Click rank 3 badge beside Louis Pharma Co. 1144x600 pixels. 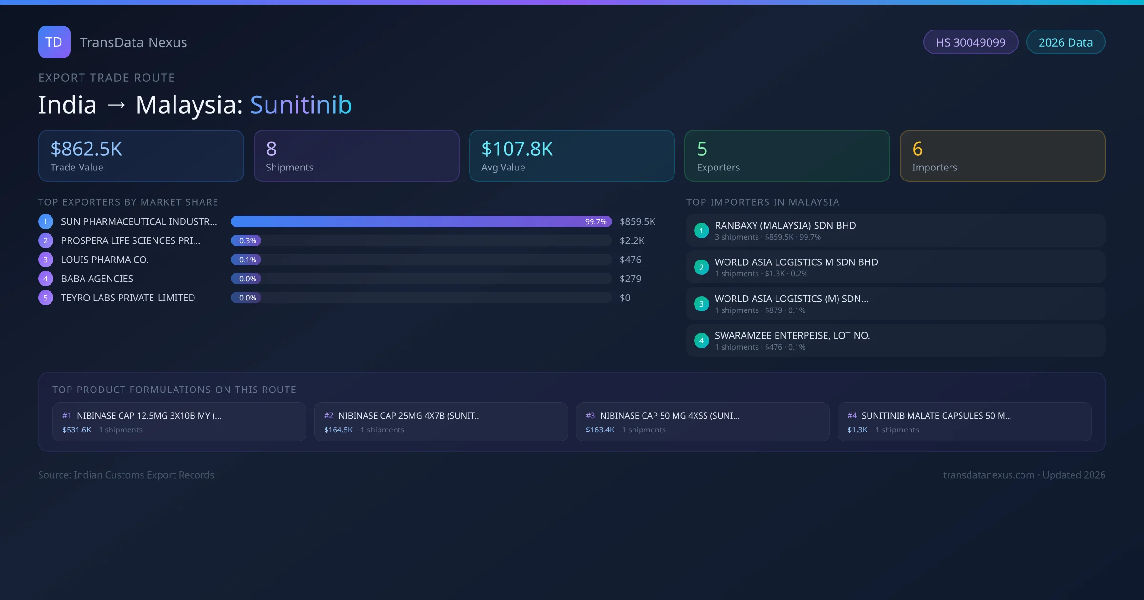[x=46, y=260]
